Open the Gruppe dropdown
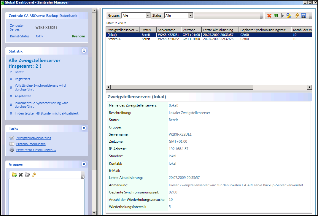 pyautogui.click(x=148, y=15)
